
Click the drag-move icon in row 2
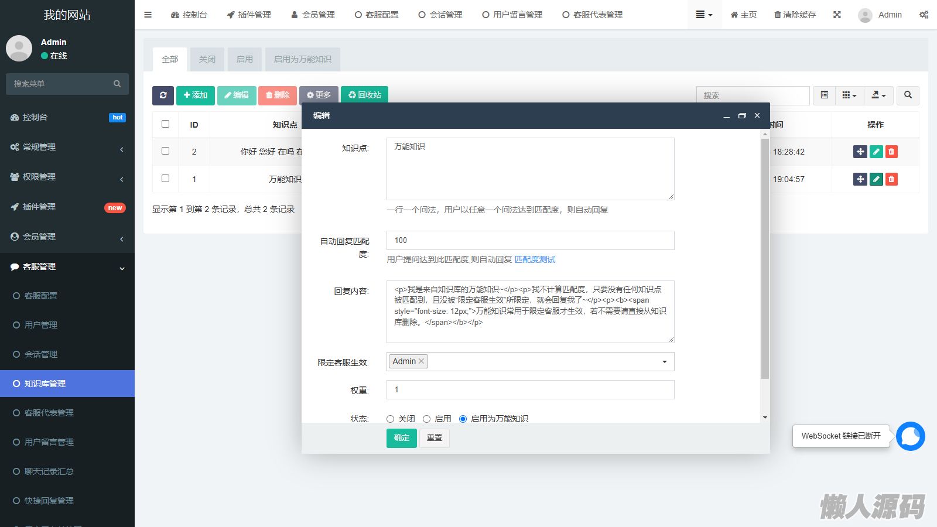click(x=860, y=152)
